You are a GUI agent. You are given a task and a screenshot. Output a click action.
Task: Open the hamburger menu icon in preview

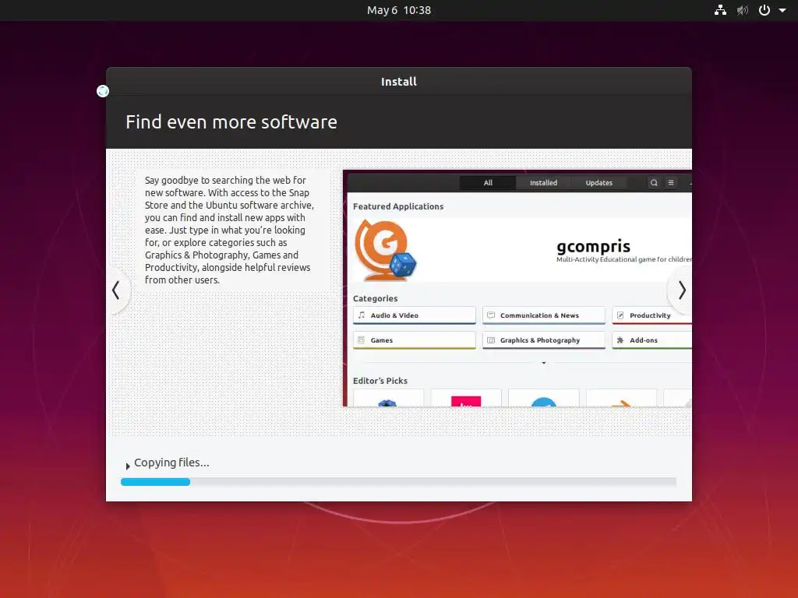coord(671,182)
